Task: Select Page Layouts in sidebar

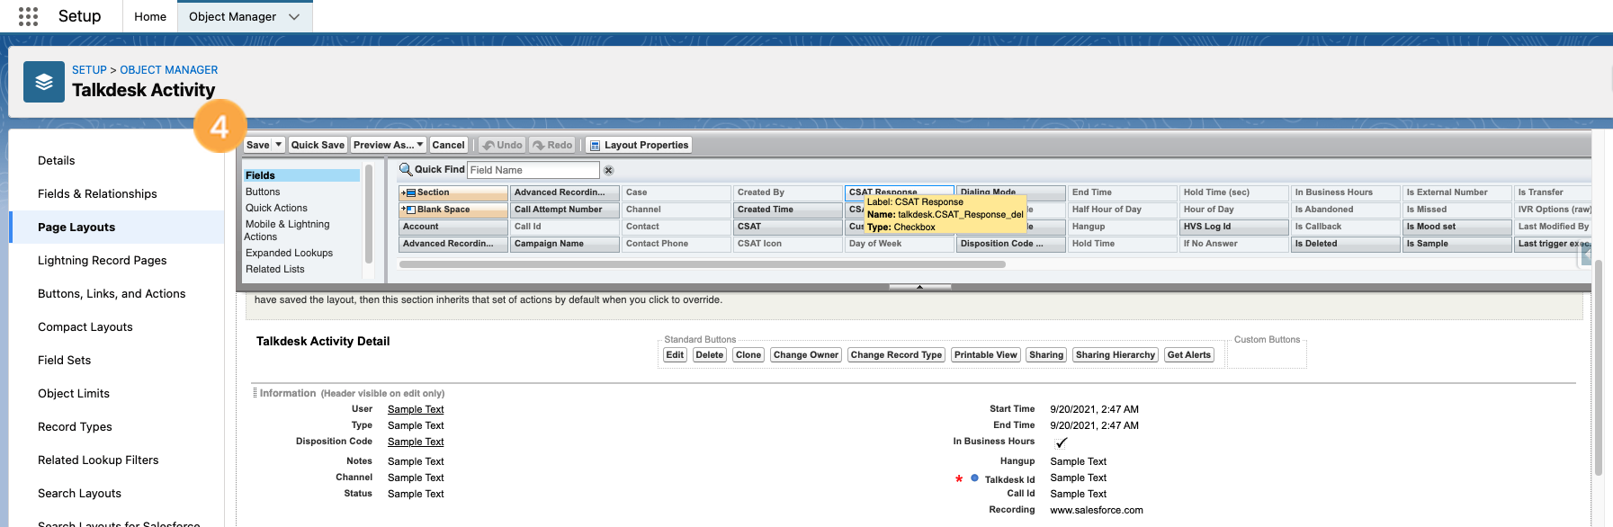Action: pyautogui.click(x=117, y=228)
